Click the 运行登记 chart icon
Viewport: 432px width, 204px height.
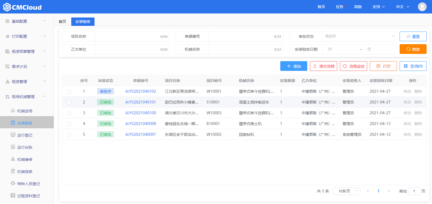[x=13, y=135]
